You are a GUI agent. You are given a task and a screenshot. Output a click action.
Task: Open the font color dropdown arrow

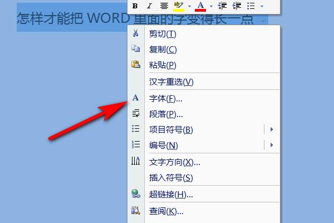(211, 6)
